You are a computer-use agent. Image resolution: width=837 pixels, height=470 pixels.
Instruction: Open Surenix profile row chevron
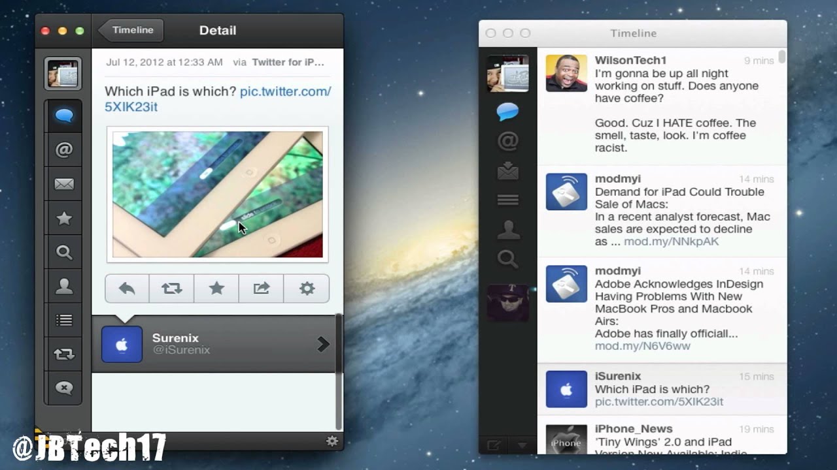pyautogui.click(x=323, y=344)
